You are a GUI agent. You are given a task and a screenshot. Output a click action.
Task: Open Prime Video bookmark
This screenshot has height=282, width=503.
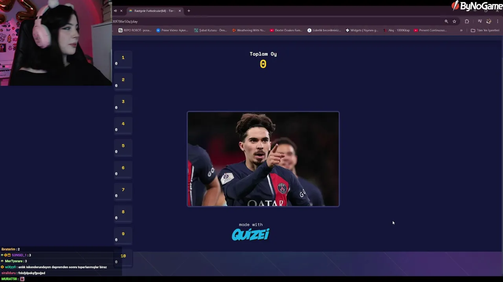(x=172, y=30)
